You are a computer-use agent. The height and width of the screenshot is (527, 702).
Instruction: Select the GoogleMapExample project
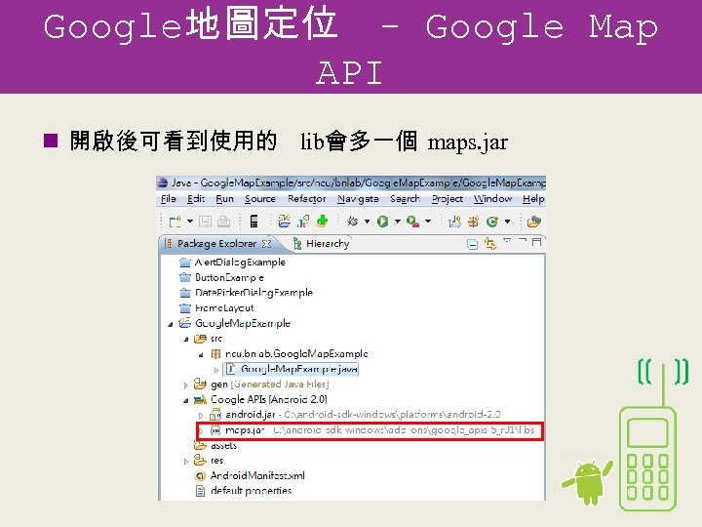pyautogui.click(x=234, y=323)
